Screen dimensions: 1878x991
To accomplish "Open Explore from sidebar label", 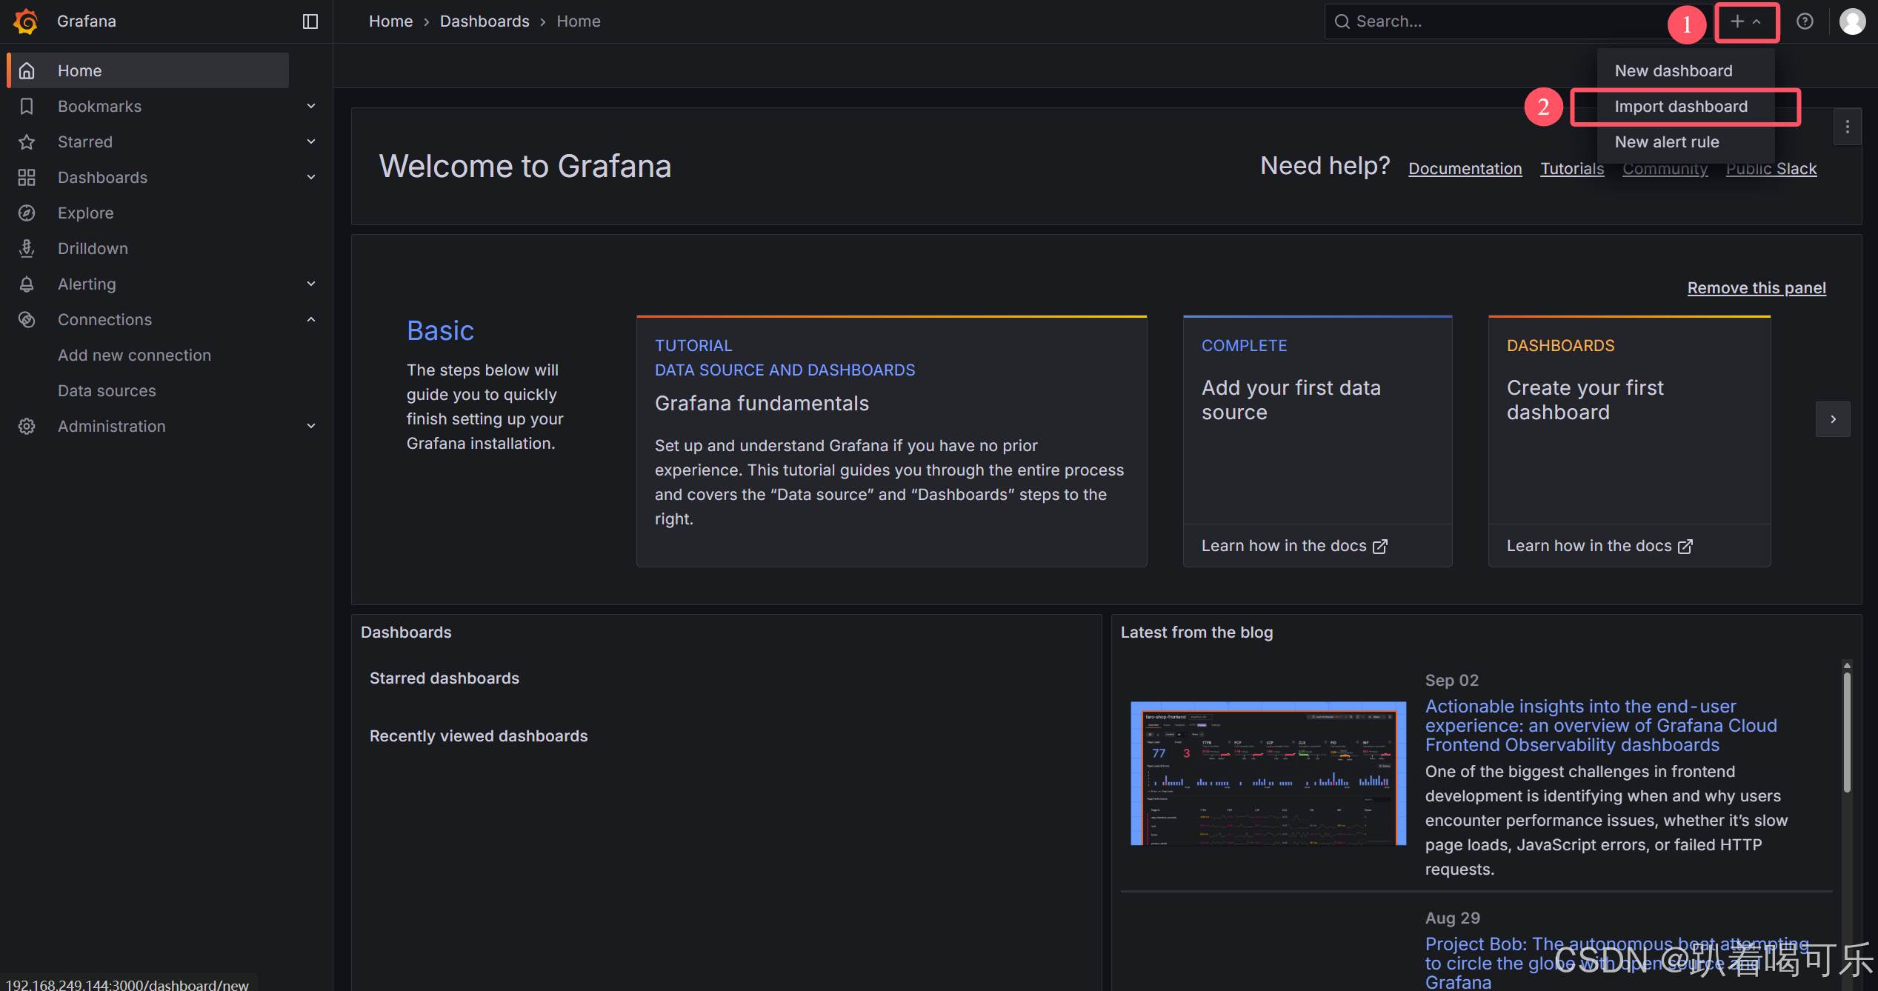I will point(85,213).
